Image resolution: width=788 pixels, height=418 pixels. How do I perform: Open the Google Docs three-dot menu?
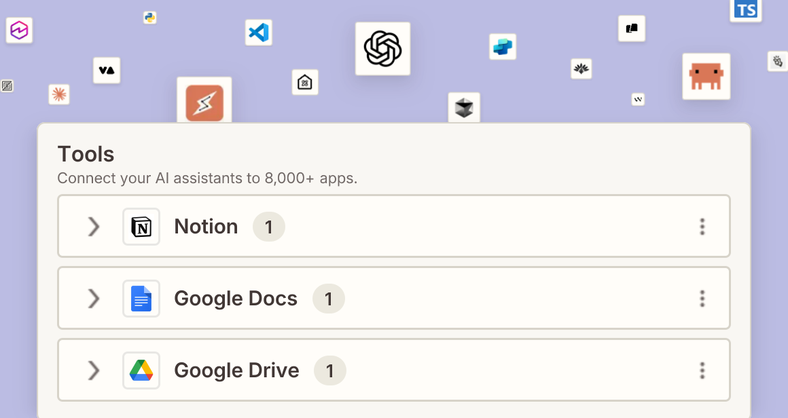702,299
